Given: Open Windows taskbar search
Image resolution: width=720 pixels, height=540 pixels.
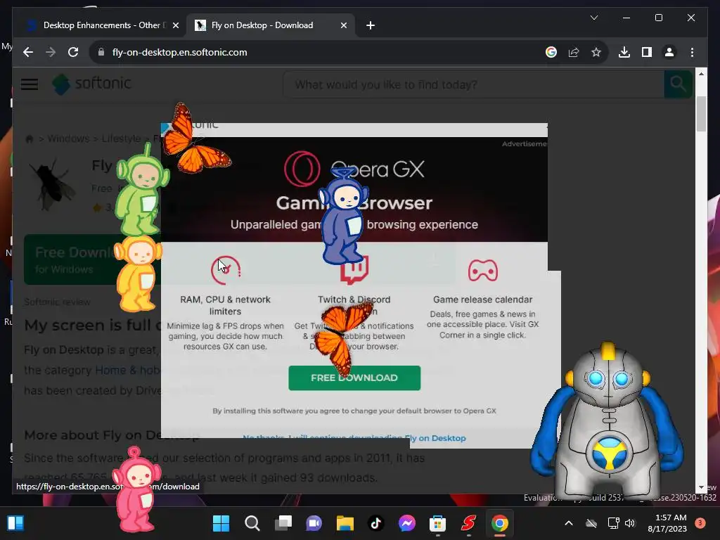Looking at the screenshot, I should [x=252, y=523].
